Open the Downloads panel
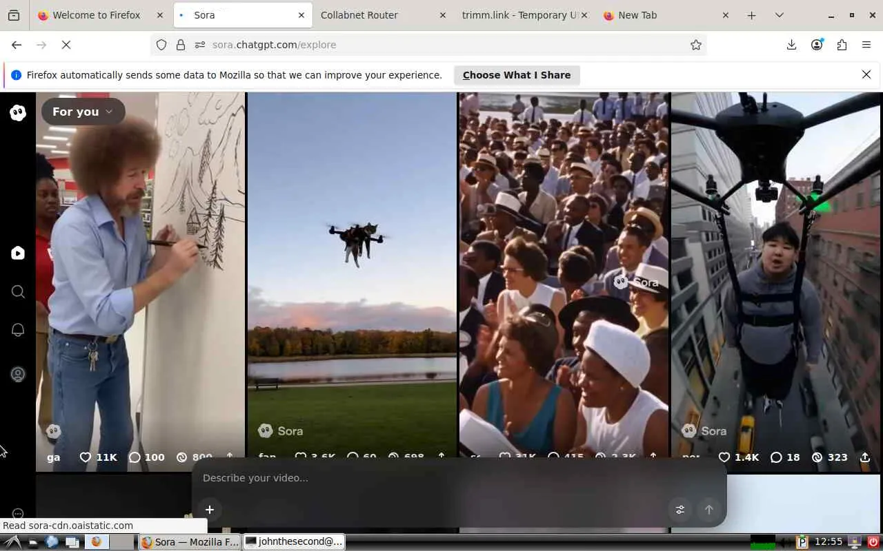This screenshot has height=551, width=883. pyautogui.click(x=791, y=45)
